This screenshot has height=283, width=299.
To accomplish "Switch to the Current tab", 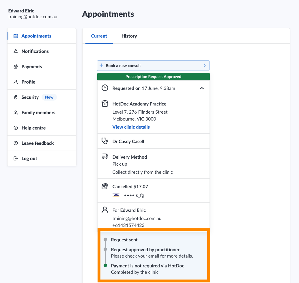I will pos(99,36).
